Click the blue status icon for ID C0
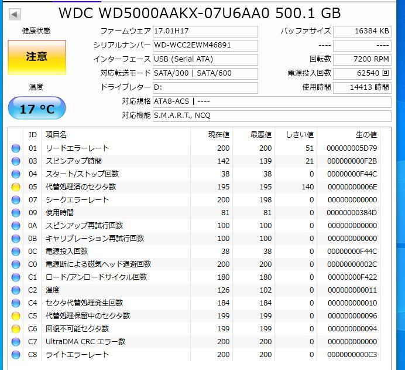This screenshot has height=370, width=405. point(16,264)
